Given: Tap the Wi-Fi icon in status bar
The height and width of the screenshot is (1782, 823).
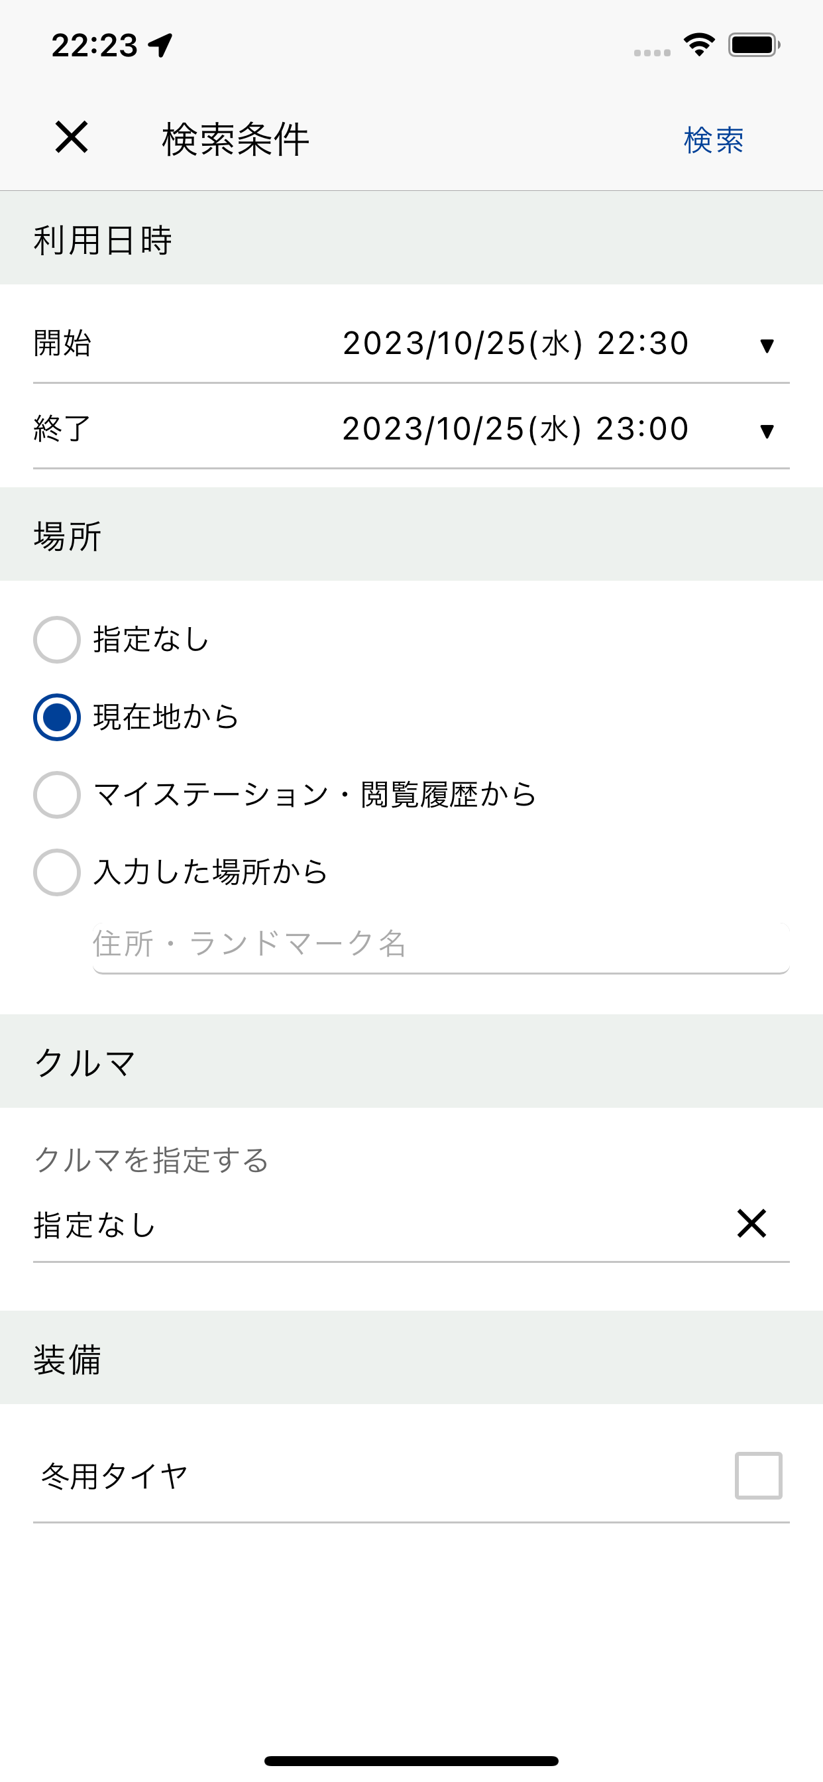Looking at the screenshot, I should point(698,46).
